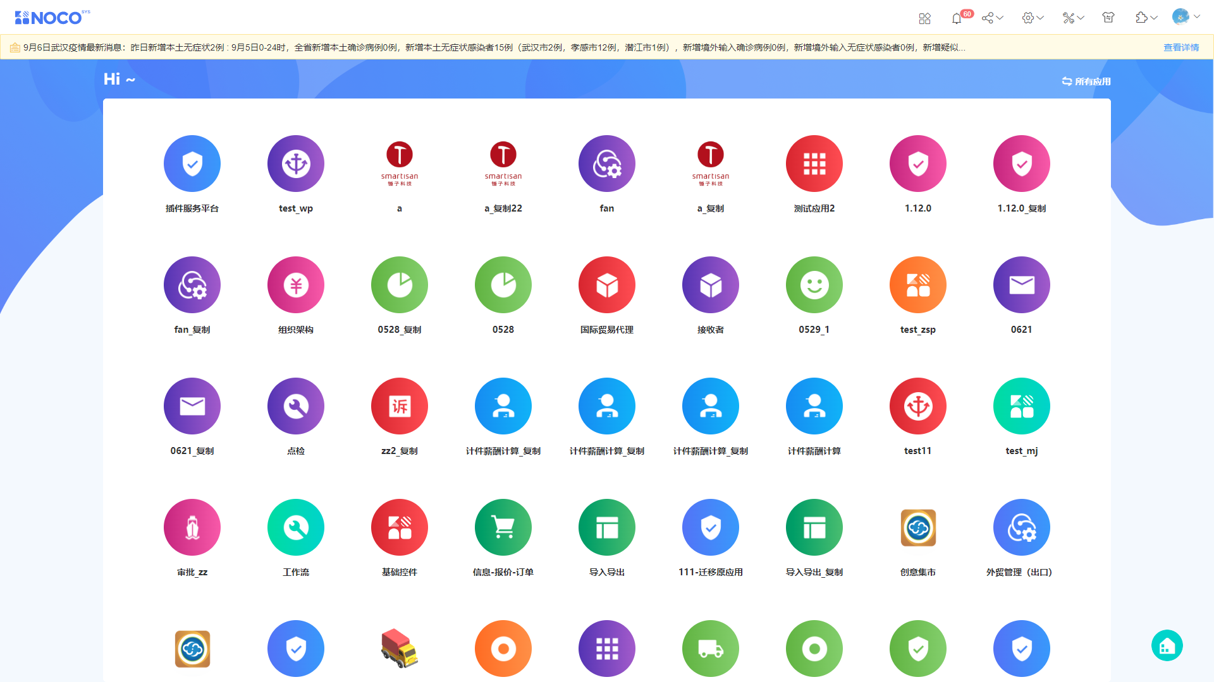Open the user avatar menu
Viewport: 1214px width, 682px height.
(x=1186, y=17)
